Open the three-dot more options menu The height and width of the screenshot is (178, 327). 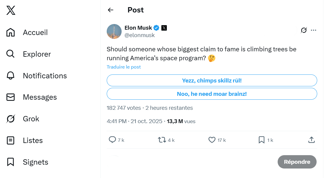314,30
